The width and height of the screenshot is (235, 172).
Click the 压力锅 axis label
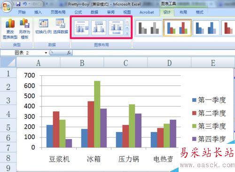coord(129,159)
